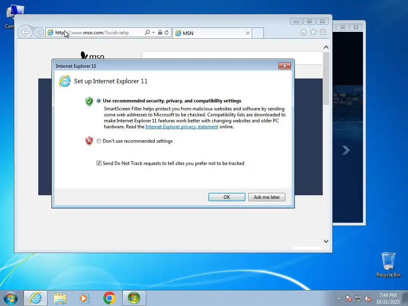Toggle Send Do Not Track requests checkbox
Viewport: 408px width, 306px height.
(99, 163)
